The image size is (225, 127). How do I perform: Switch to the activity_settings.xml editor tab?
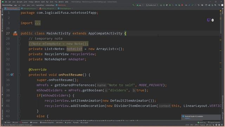[x=48, y=8]
